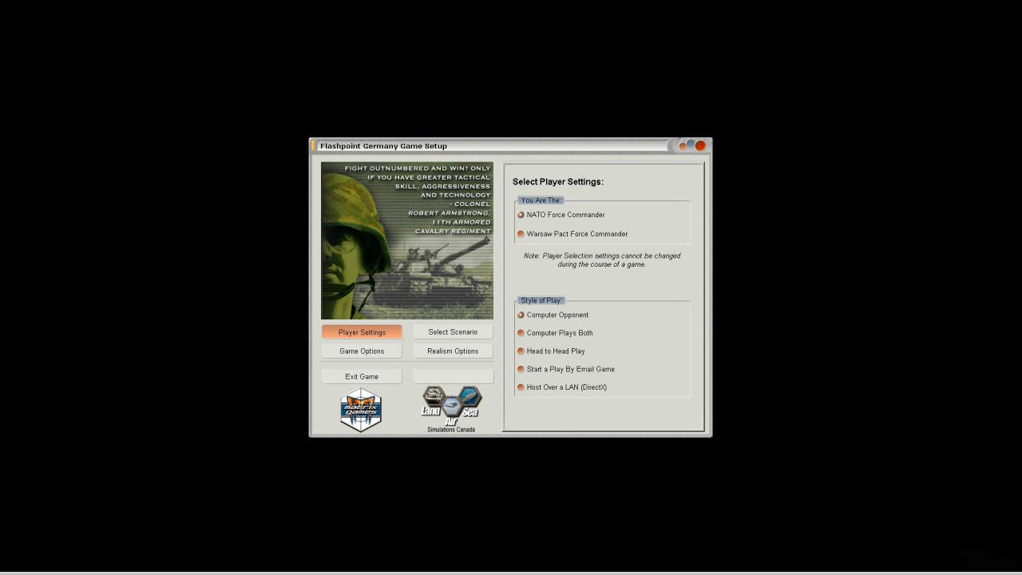Open the Realism Options page
Image resolution: width=1022 pixels, height=575 pixels.
[453, 351]
